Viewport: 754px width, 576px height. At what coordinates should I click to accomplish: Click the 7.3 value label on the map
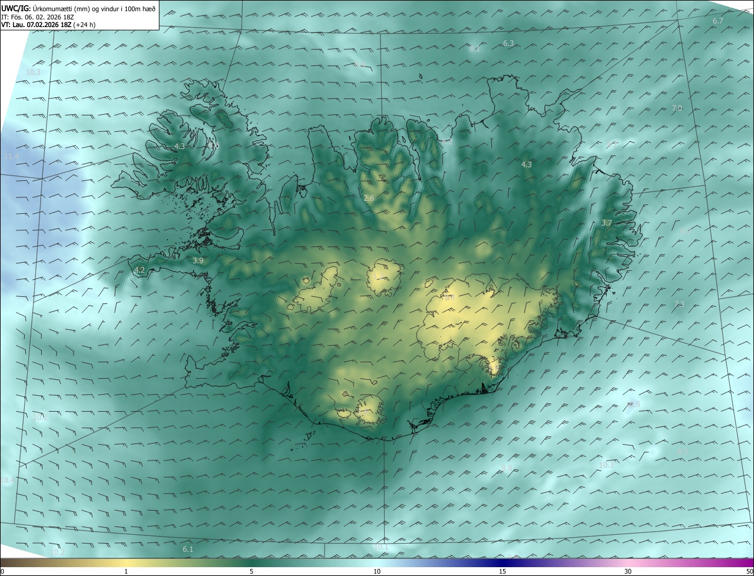pyautogui.click(x=679, y=304)
